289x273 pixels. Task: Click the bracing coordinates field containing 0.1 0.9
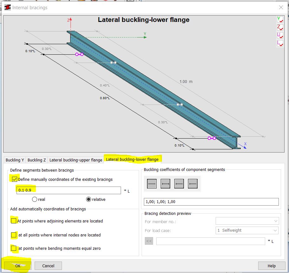[x=68, y=190]
